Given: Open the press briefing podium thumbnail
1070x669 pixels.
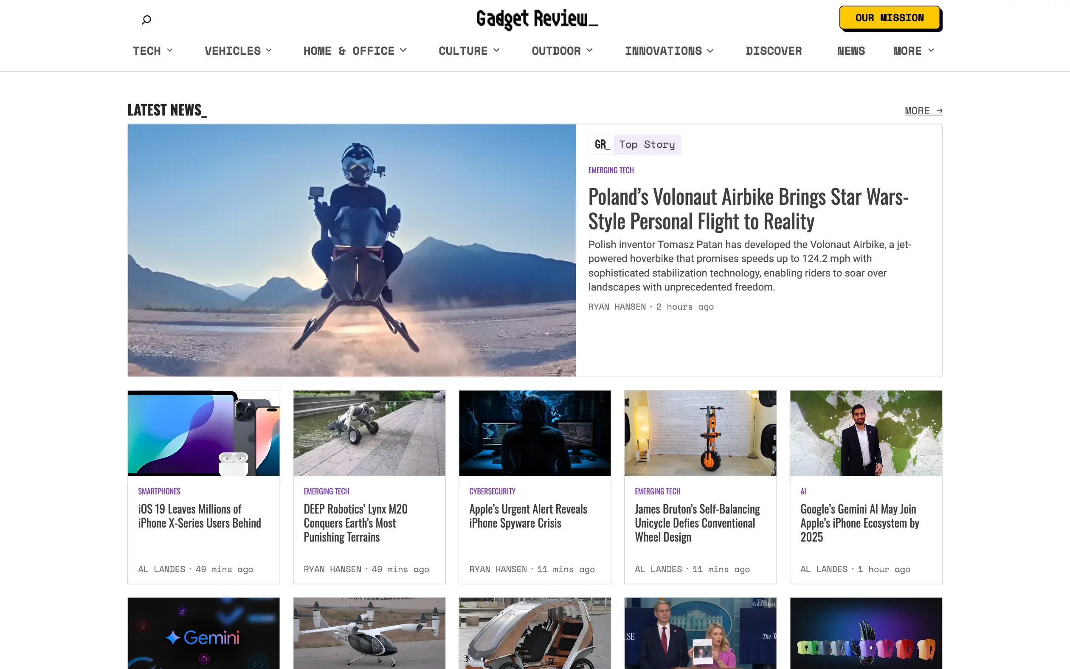Looking at the screenshot, I should coord(700,633).
